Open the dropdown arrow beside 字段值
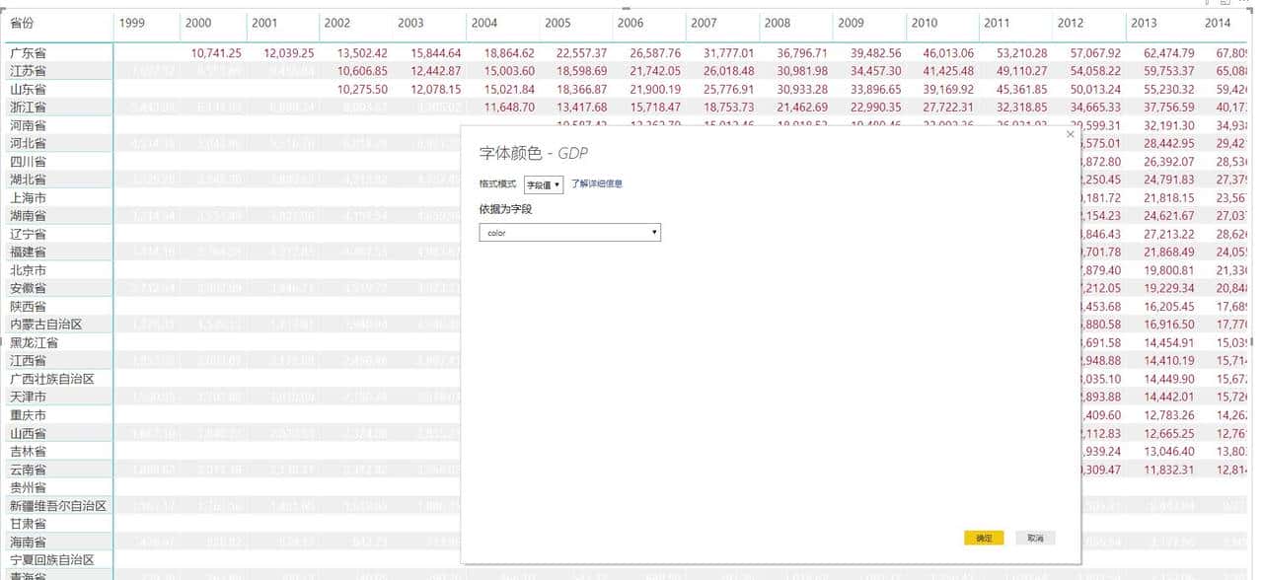 coord(558,182)
